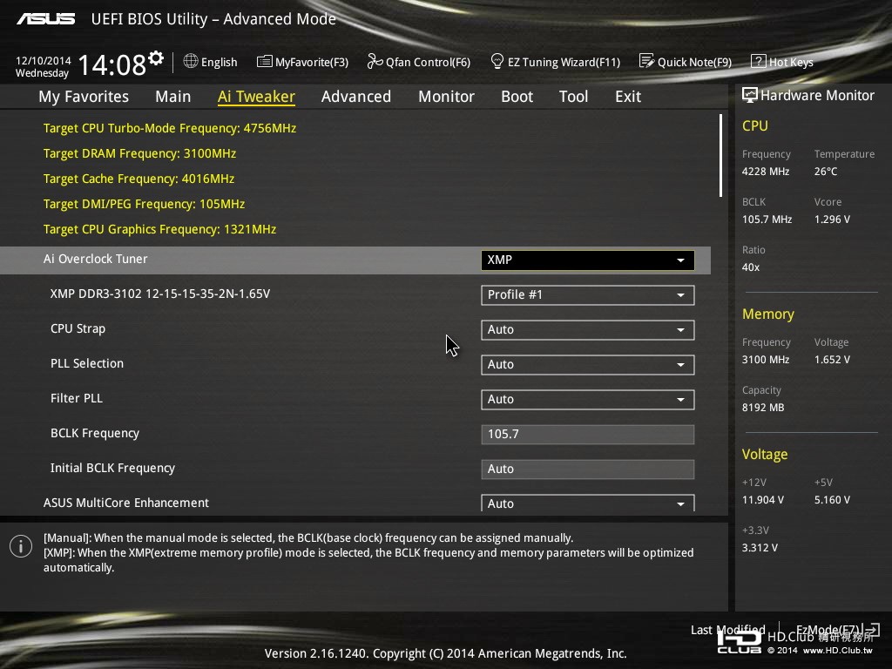This screenshot has width=892, height=669.
Task: Click the BCLK Frequency 105.7 field
Action: (588, 434)
